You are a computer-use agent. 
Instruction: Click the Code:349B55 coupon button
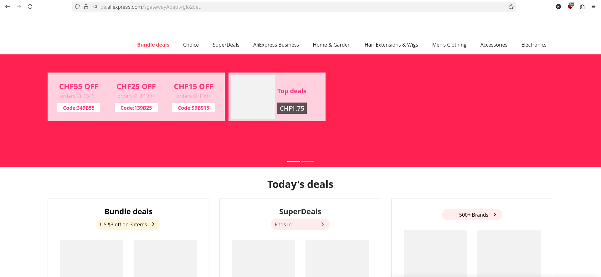coord(79,108)
